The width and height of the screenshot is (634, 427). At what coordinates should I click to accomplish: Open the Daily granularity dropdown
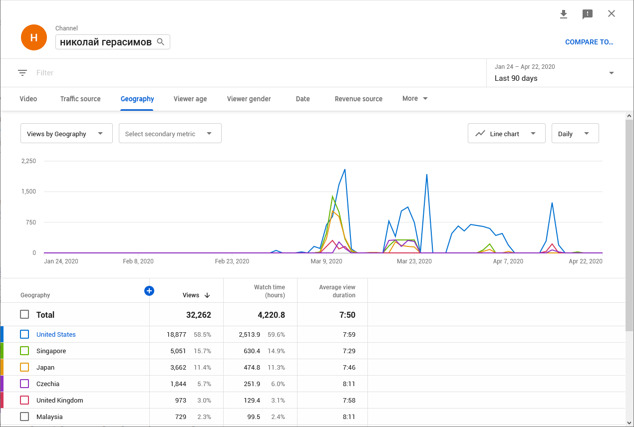[575, 133]
